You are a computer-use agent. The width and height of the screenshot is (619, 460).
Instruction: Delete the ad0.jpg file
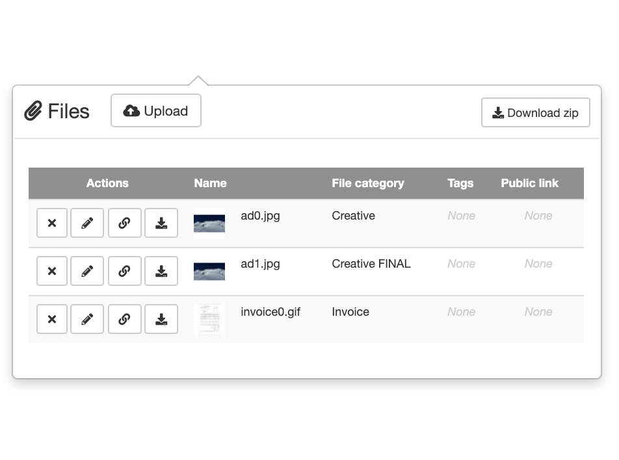tap(52, 222)
